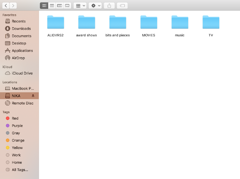The image size is (240, 179).
Task: Click the Share toolbar button
Action: click(x=109, y=6)
